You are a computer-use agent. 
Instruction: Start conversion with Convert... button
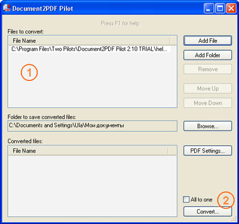tap(207, 211)
